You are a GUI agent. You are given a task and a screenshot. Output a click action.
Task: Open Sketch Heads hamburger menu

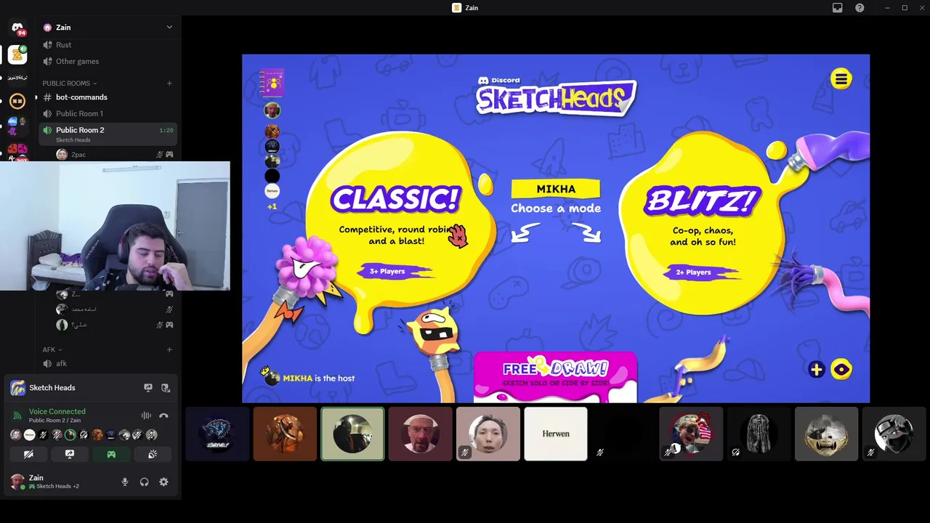(841, 78)
